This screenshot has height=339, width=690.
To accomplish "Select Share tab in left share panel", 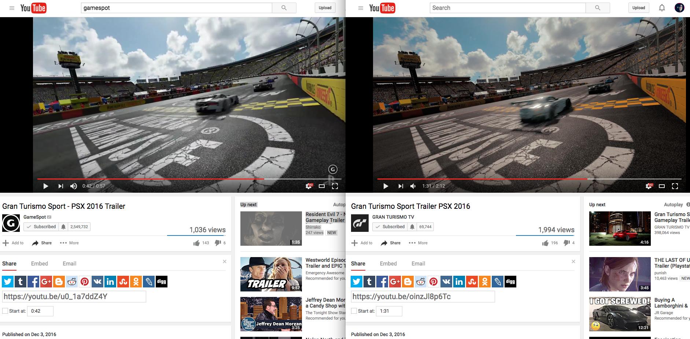I will tap(9, 264).
